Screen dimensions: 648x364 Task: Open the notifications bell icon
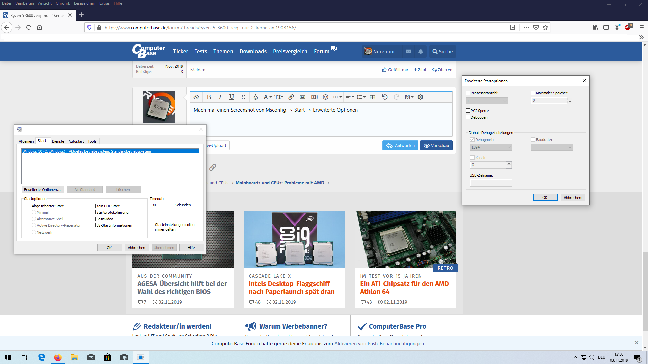pyautogui.click(x=421, y=52)
